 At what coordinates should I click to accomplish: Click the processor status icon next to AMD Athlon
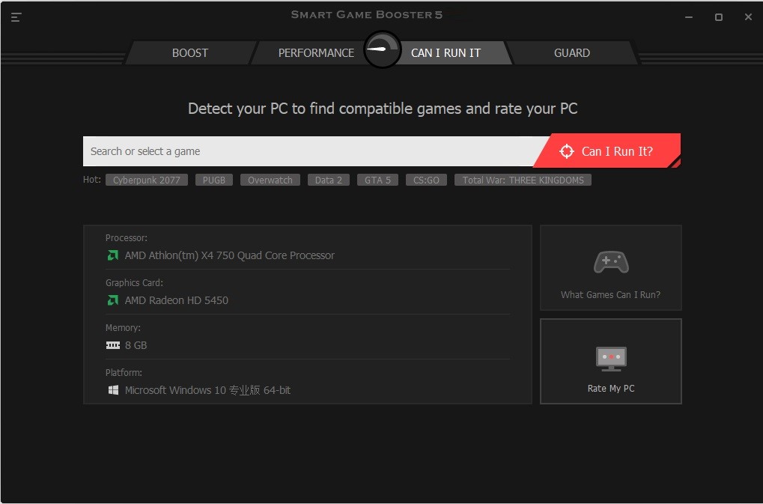112,255
